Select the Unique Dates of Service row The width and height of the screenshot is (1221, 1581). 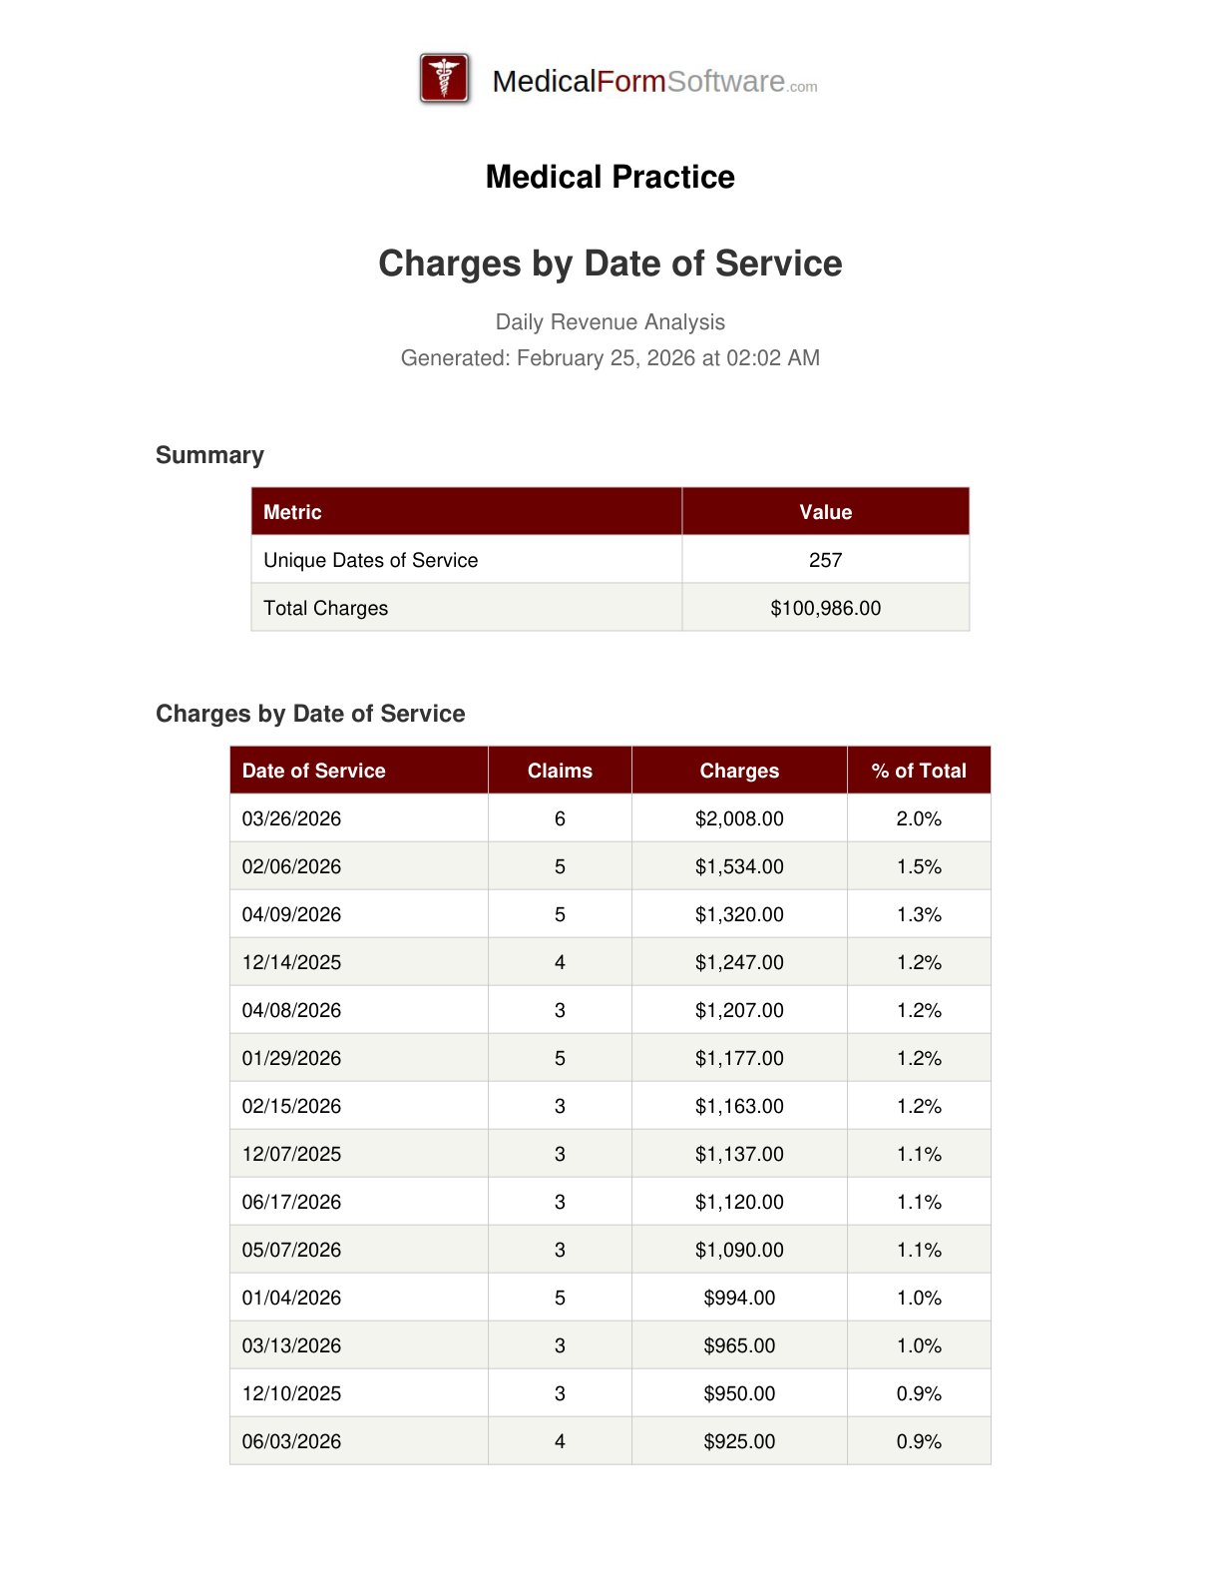370,560
